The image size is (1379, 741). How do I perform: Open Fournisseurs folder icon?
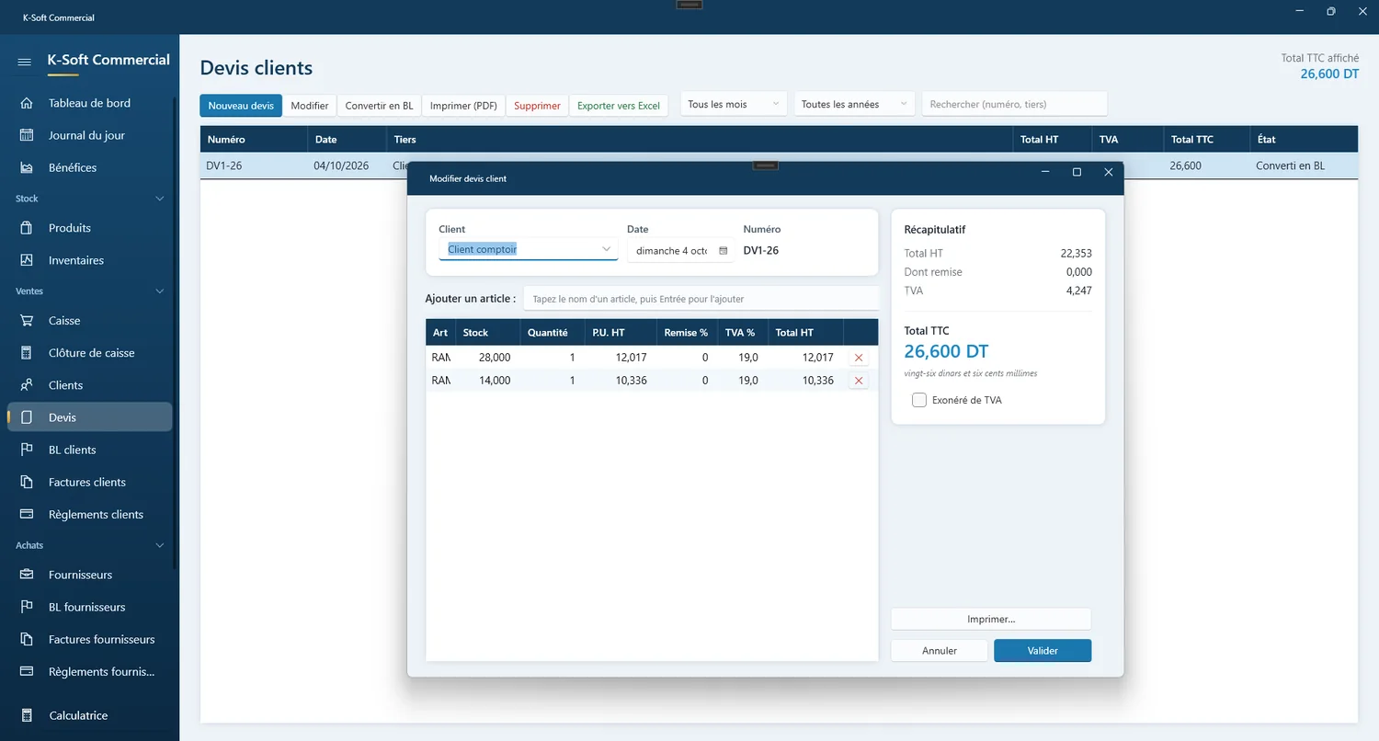(x=27, y=575)
